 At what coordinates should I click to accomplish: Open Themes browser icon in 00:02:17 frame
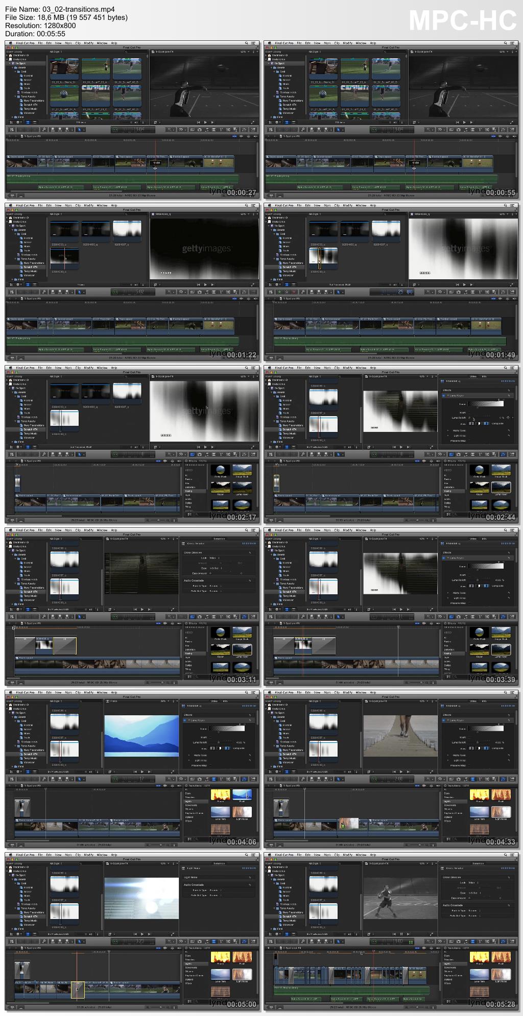point(235,454)
